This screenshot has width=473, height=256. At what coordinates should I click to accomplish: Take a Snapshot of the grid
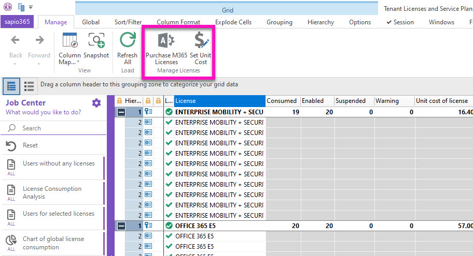click(x=96, y=45)
